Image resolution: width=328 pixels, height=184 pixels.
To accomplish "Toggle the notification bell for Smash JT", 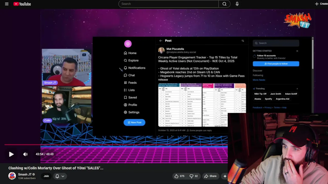I will pos(57,176).
